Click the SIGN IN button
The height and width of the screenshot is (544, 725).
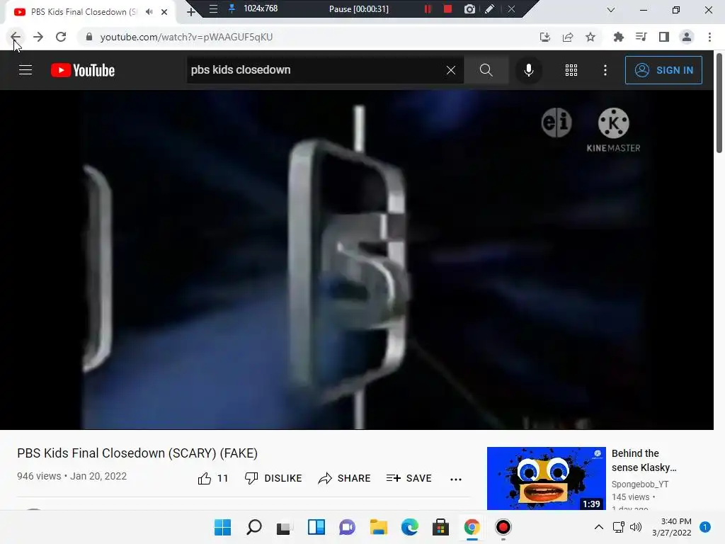[663, 70]
